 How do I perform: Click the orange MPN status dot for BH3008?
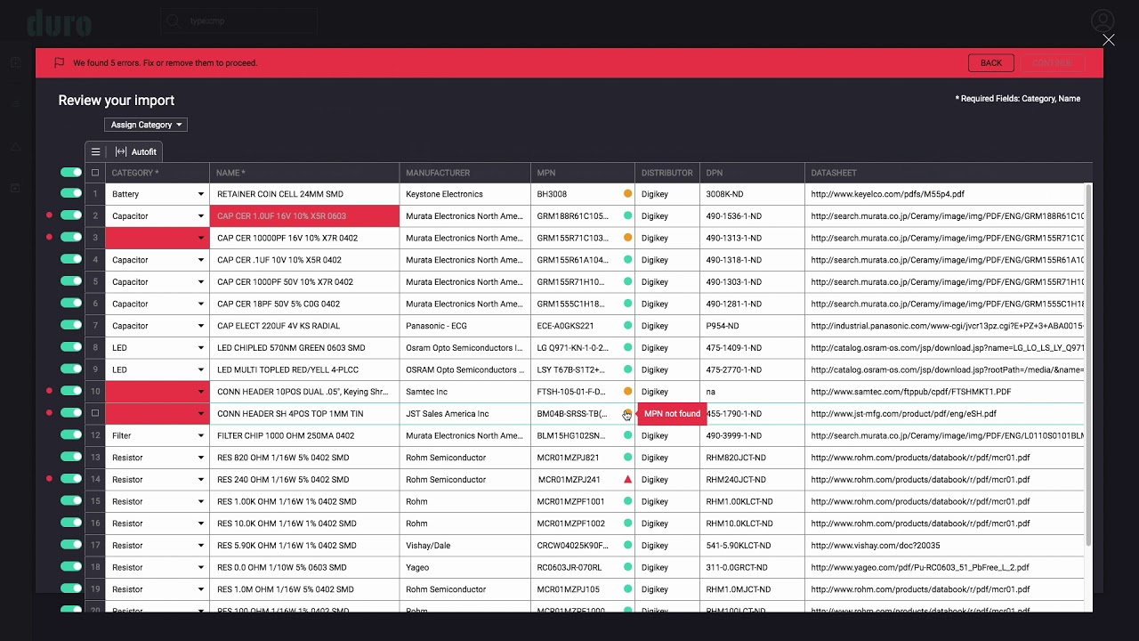pos(627,194)
